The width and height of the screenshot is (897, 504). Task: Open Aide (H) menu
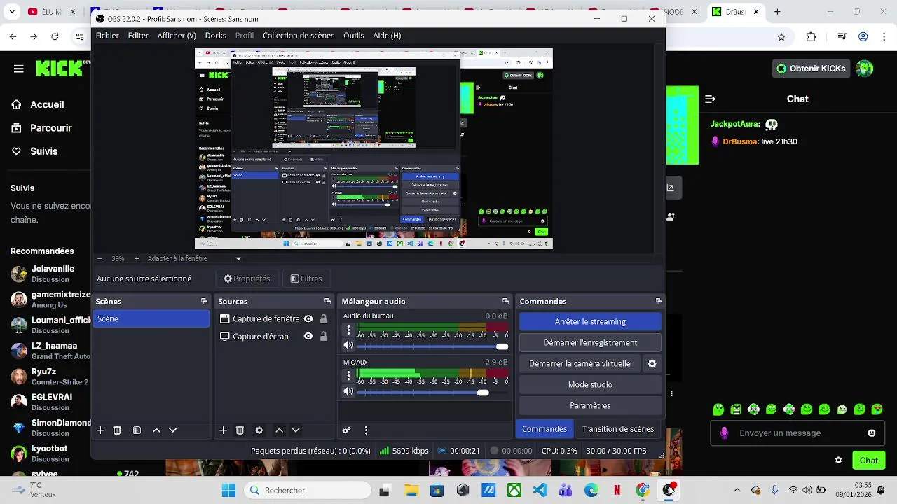(387, 36)
